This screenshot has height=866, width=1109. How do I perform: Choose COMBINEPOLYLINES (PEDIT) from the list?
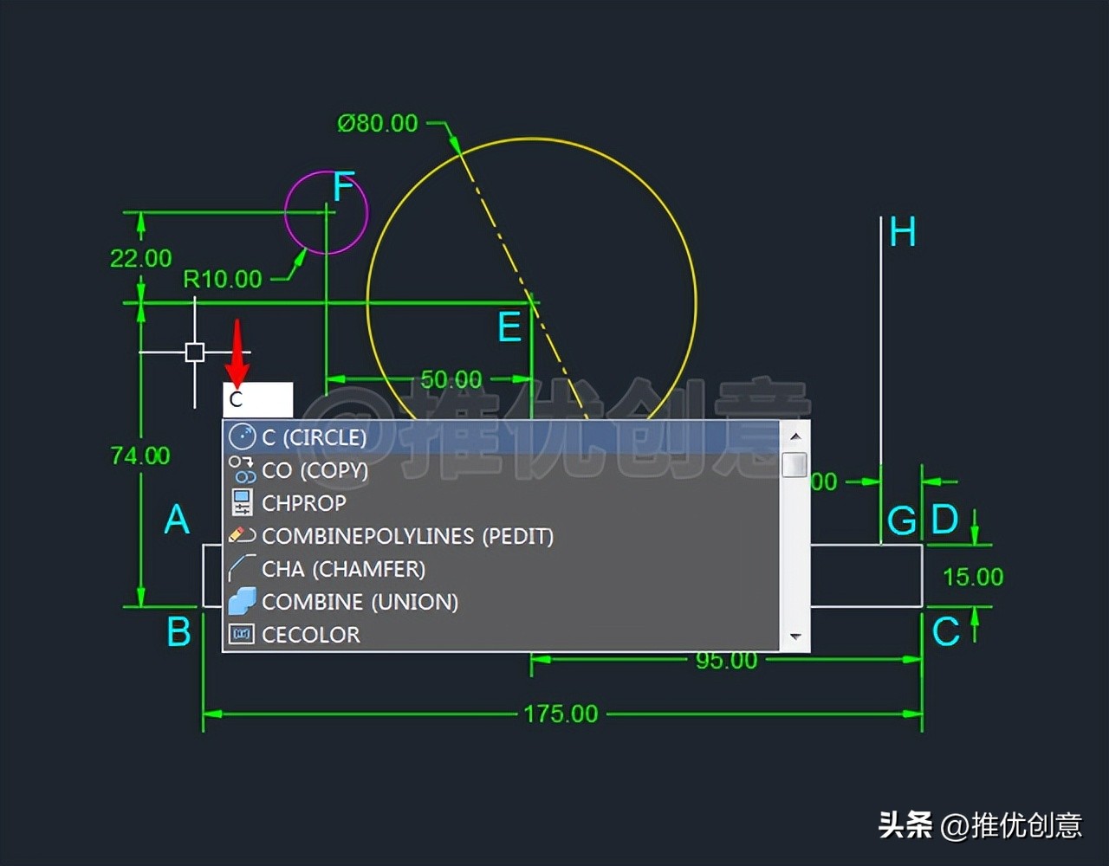click(407, 535)
